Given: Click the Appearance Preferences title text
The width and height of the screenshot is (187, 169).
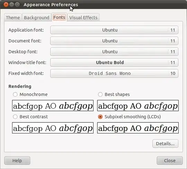Looking at the screenshot, I should tap(51, 5).
